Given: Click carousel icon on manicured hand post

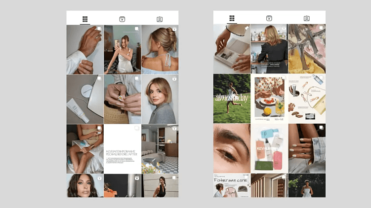Looking at the screenshot, I should [321, 128].
